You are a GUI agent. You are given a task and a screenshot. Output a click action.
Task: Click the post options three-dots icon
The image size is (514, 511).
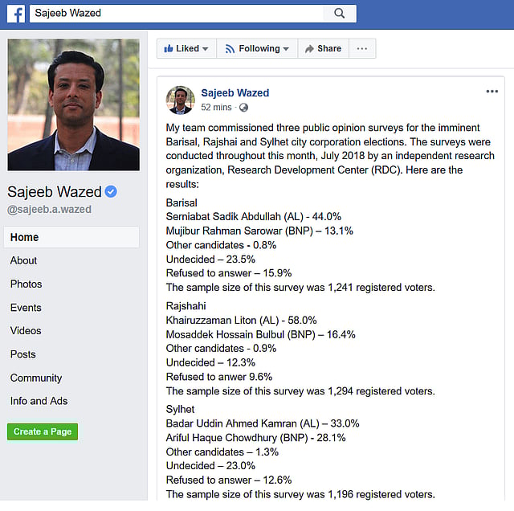[x=492, y=92]
